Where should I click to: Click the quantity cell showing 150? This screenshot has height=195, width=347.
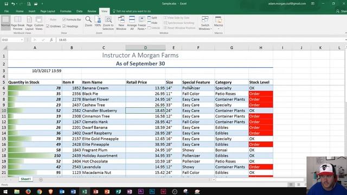click(35, 155)
